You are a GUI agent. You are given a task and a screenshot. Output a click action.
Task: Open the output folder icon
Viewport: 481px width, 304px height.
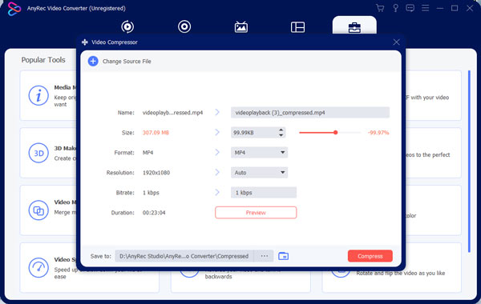pyautogui.click(x=283, y=256)
